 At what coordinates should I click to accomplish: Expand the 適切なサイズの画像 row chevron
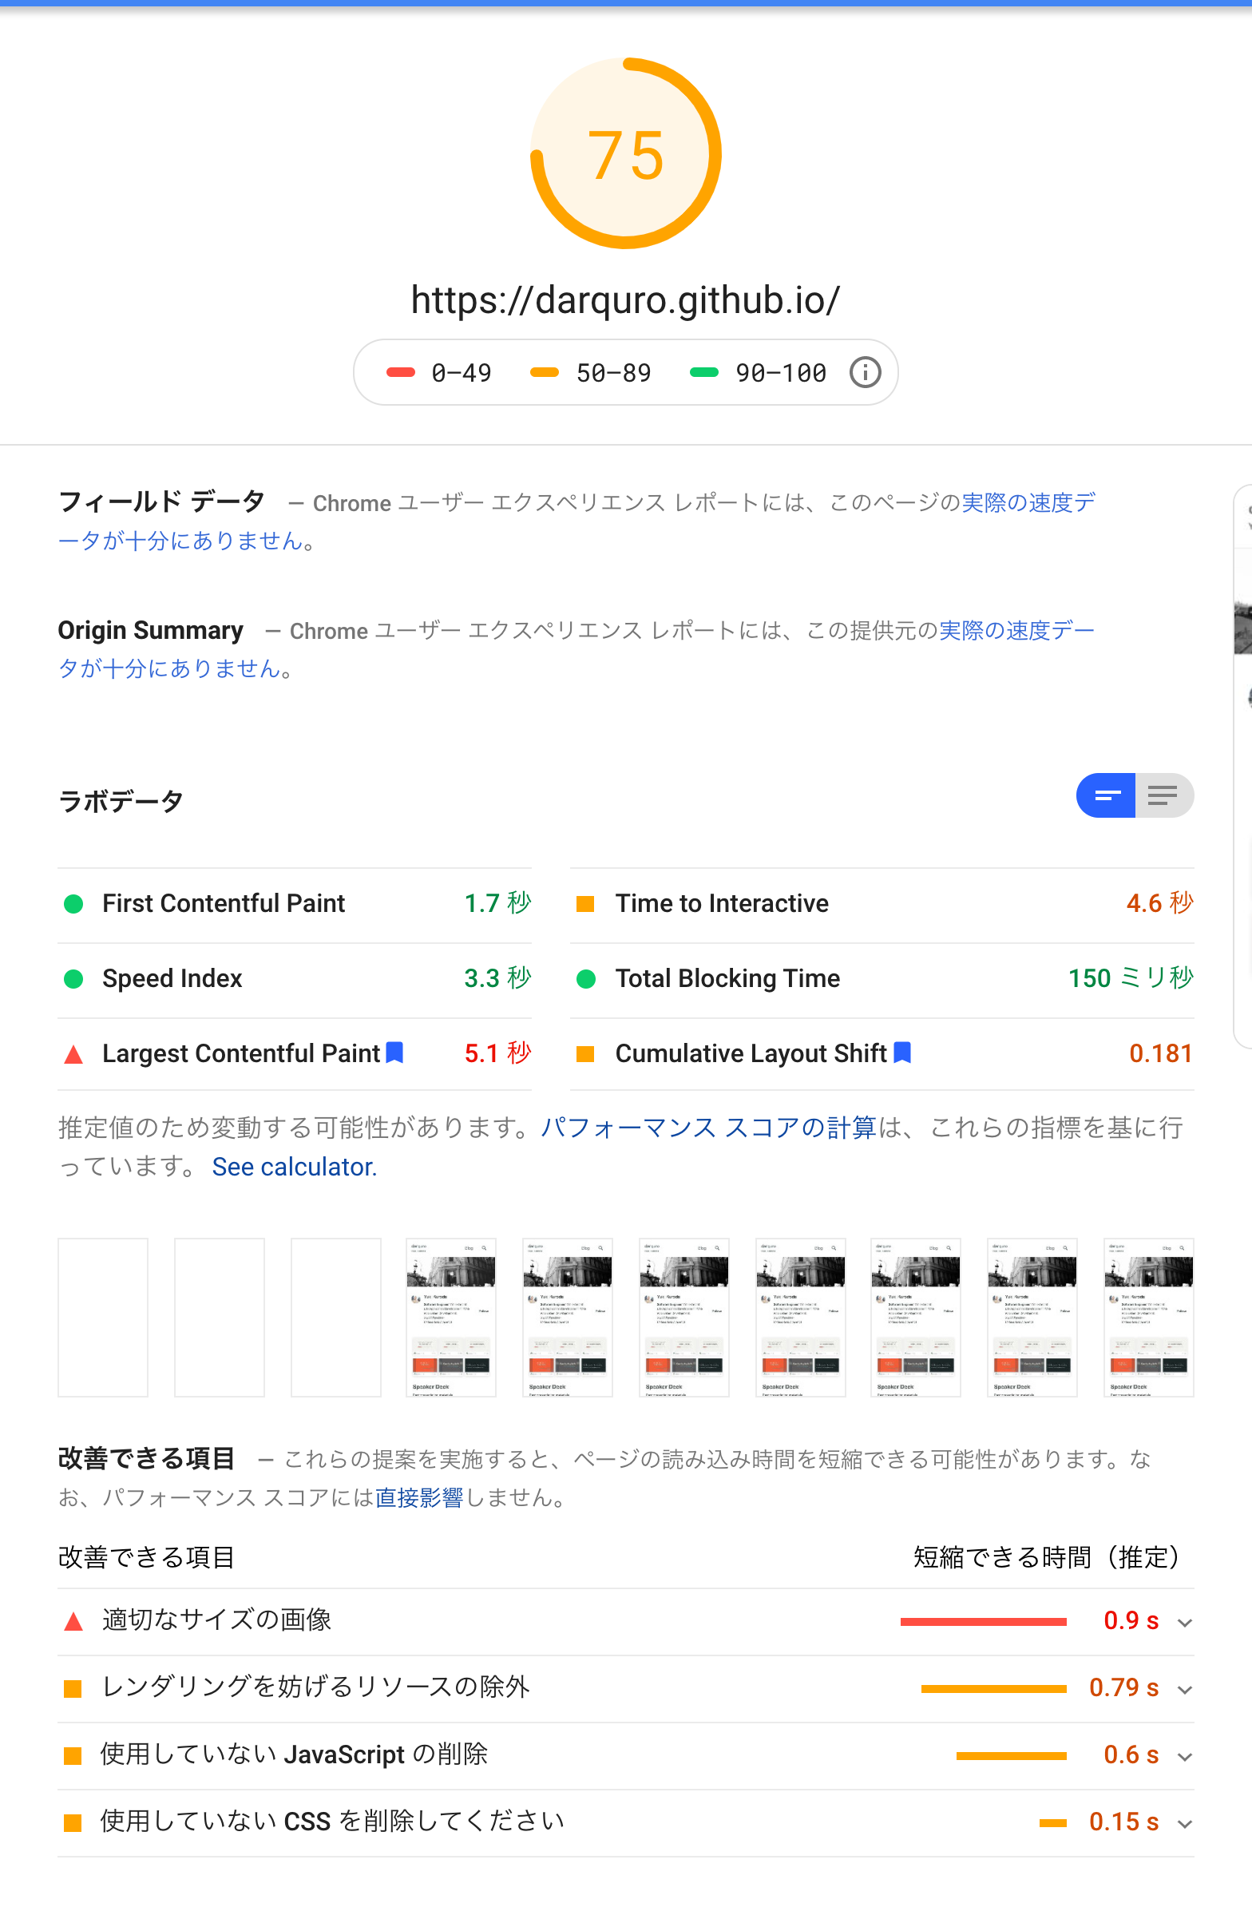[1185, 1623]
